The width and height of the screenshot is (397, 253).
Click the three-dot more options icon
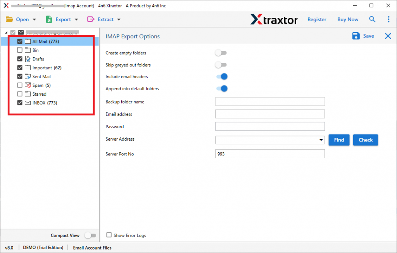[388, 19]
